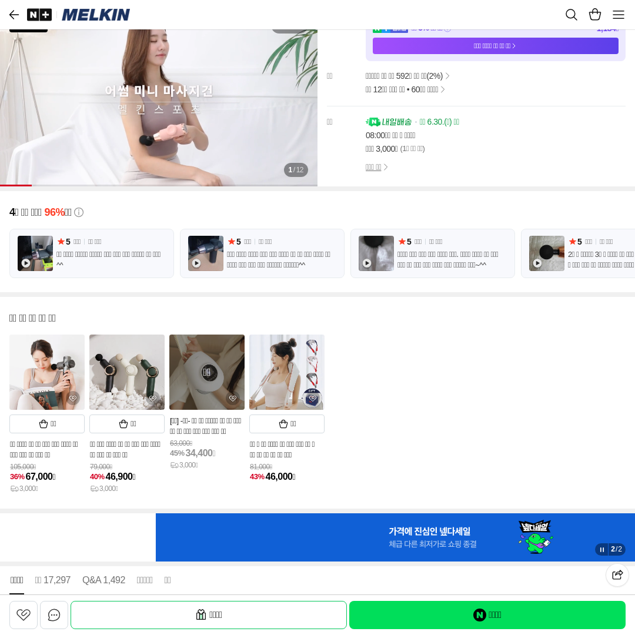Toggle the wishlist heart in bottom bar

coord(24,615)
